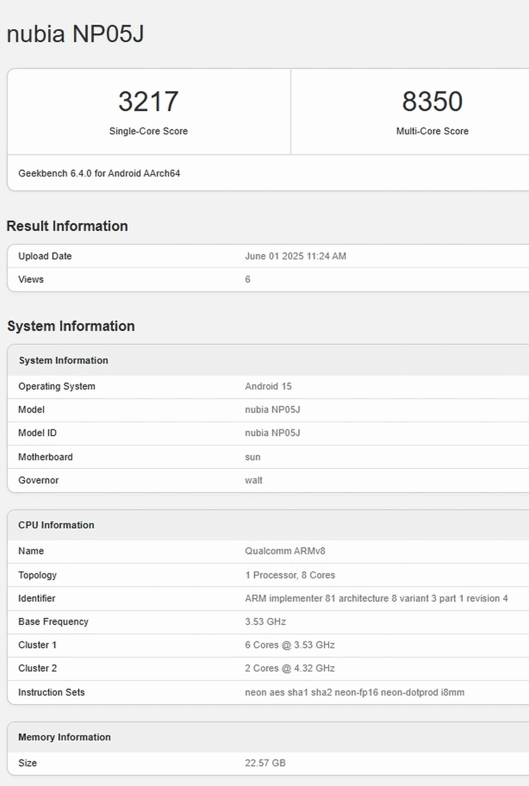529x786 pixels.
Task: Click the 'Motherboard' row label
Action: 45,457
